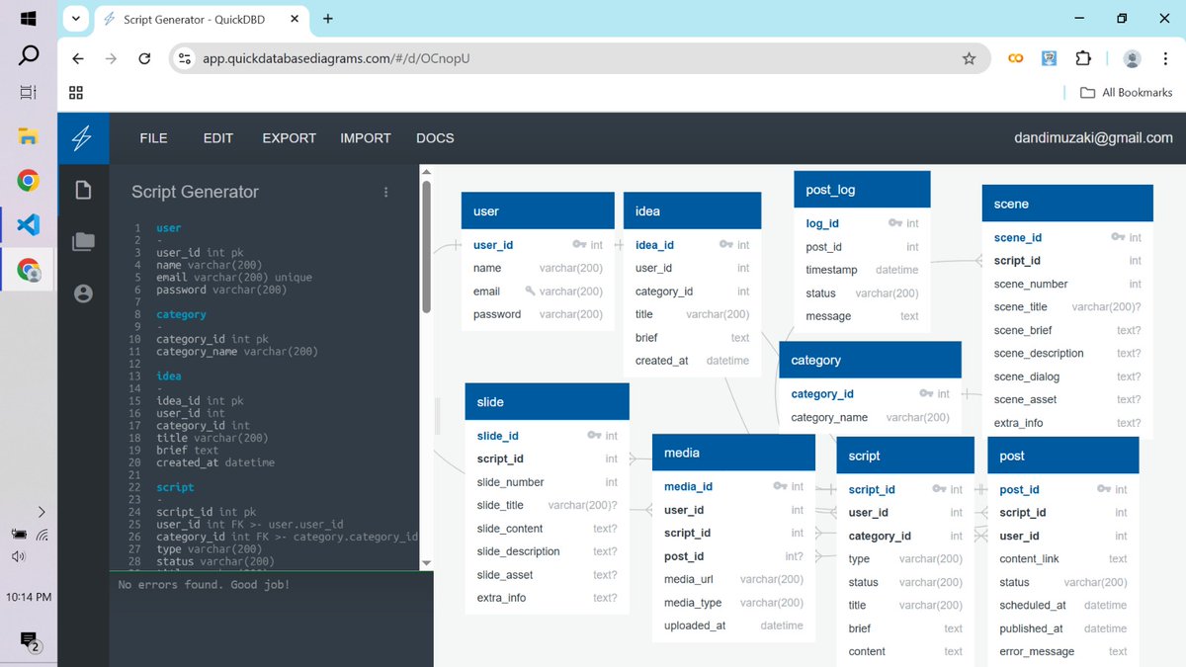Viewport: 1186px width, 667px height.
Task: Open the Chrome profile avatar icon
Action: pyautogui.click(x=1132, y=58)
